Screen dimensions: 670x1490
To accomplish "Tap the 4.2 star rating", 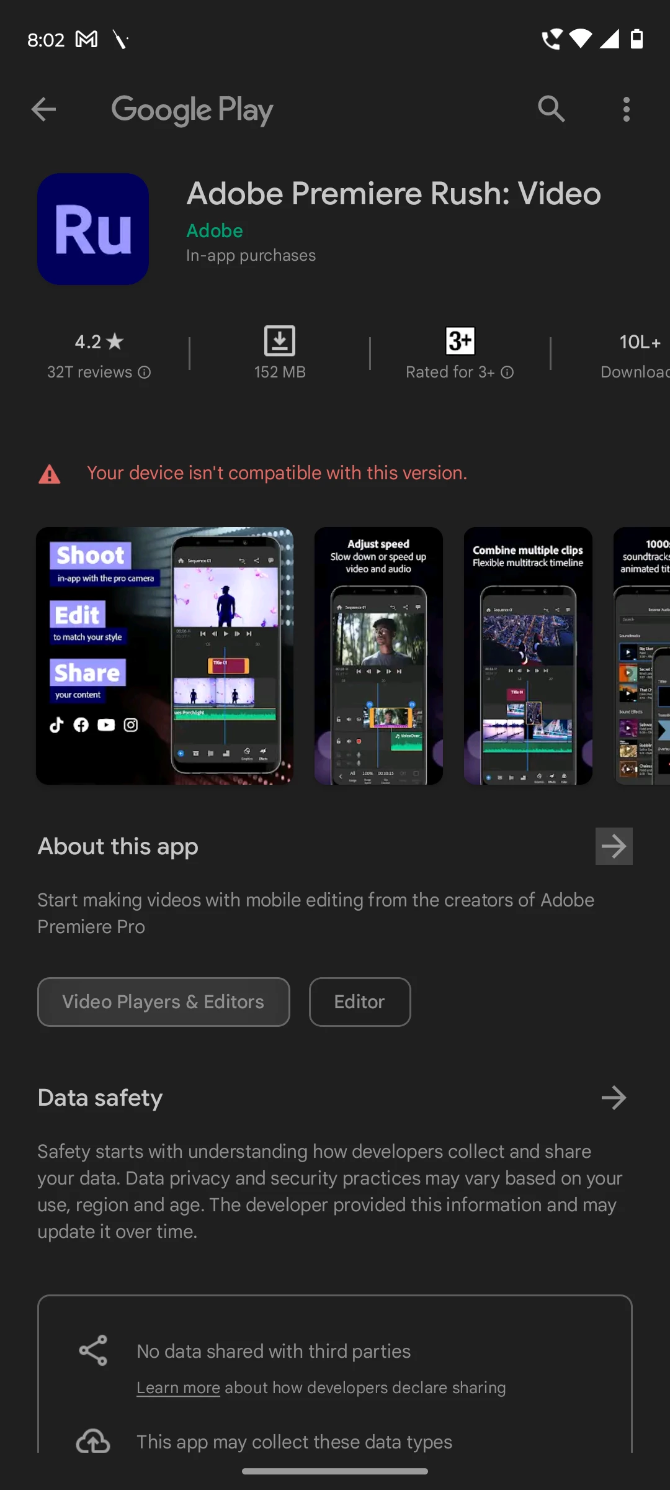I will 99,341.
